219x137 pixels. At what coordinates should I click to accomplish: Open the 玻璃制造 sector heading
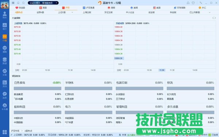122,107
